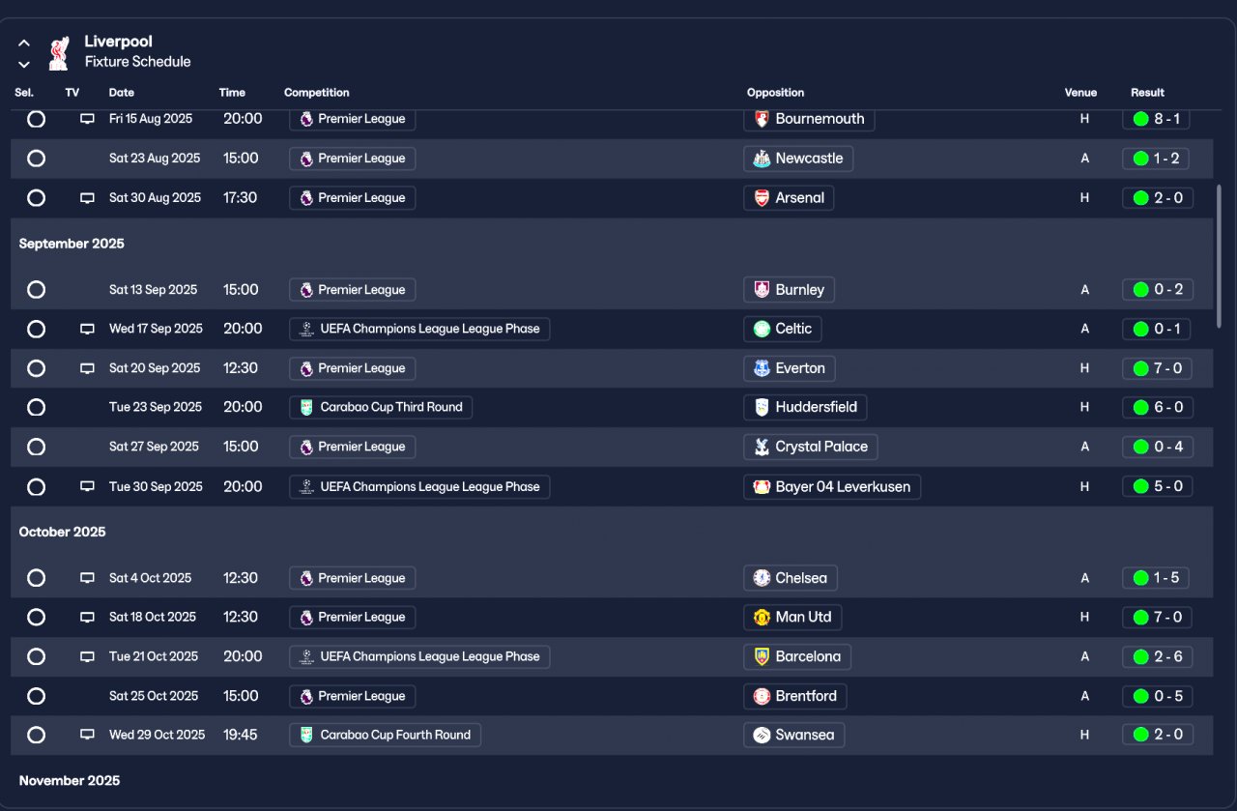The height and width of the screenshot is (811, 1237).
Task: Open the Bayer 04 Leverkusen opposition link
Action: 842,487
